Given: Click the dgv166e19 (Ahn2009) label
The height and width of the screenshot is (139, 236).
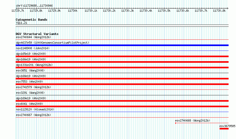Looking at the screenshot, I should tap(31, 59).
